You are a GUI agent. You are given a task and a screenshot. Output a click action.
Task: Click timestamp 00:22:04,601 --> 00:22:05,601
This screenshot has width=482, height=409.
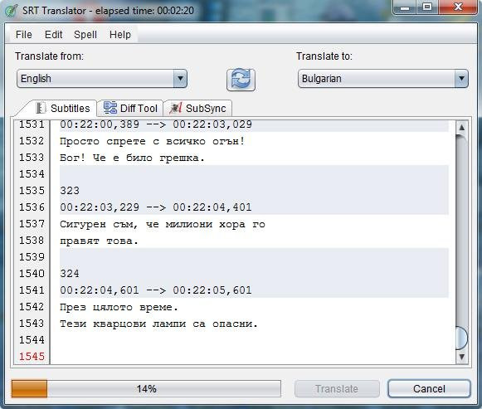pyautogui.click(x=156, y=290)
